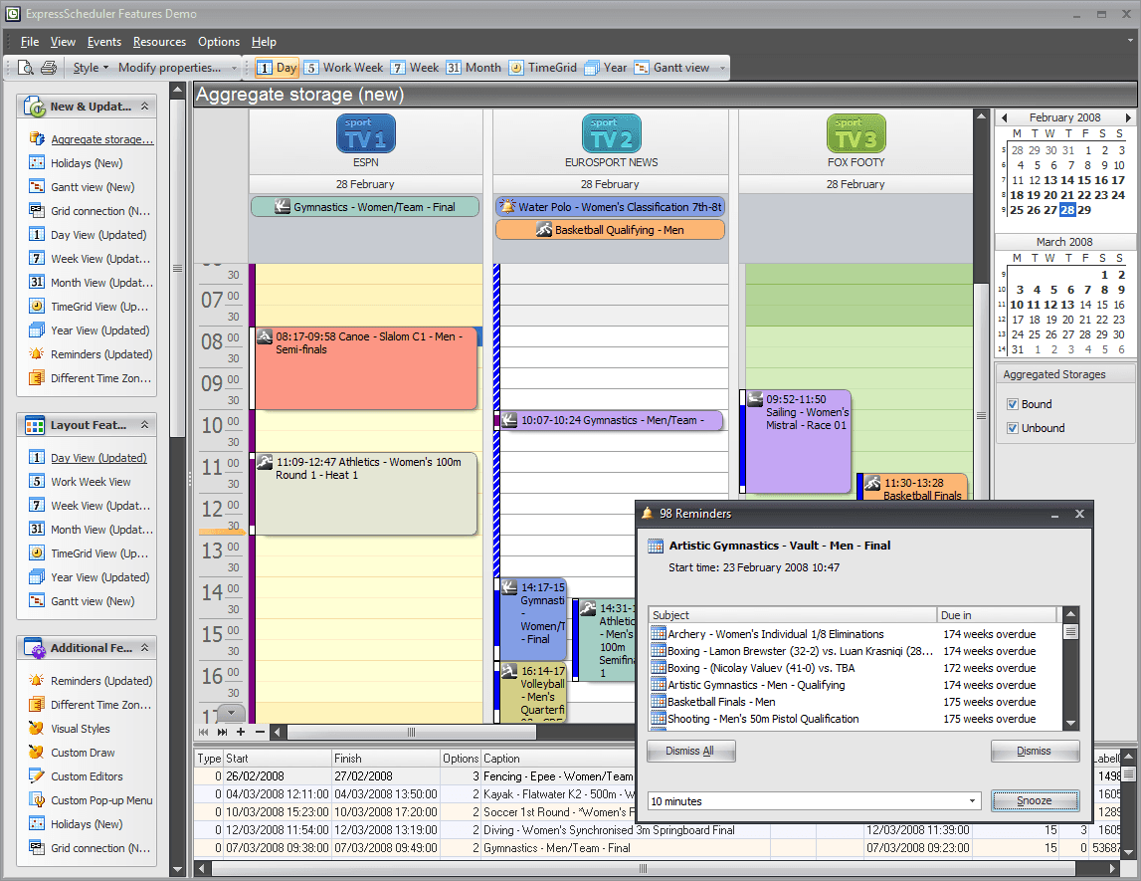This screenshot has width=1141, height=881.
Task: Open the 10 minutes snooze dropdown
Action: point(972,801)
